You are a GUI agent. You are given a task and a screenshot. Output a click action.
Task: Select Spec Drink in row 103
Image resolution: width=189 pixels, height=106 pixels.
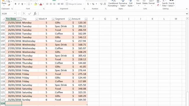click(x=63, y=26)
